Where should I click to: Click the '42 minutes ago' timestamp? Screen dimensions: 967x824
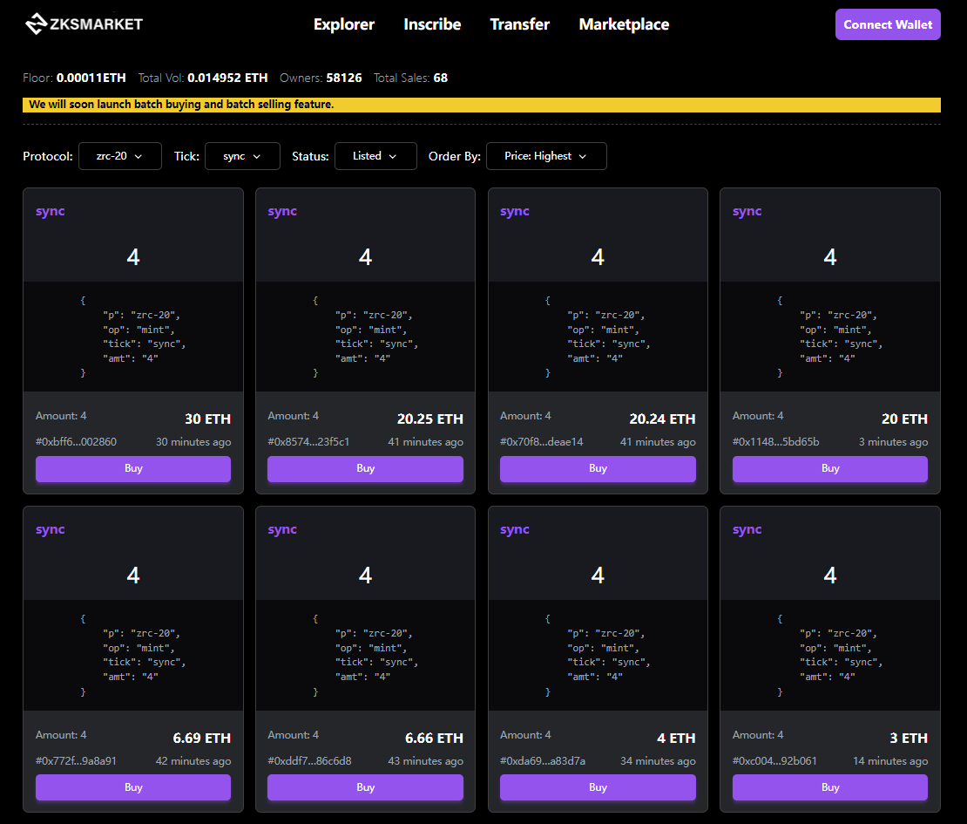193,761
